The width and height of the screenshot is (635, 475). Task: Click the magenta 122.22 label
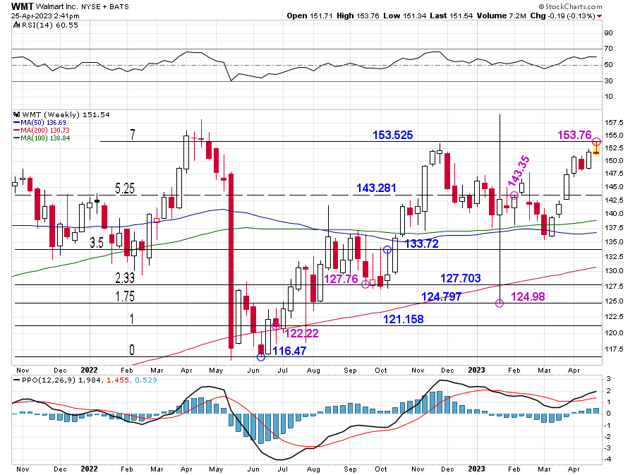pyautogui.click(x=302, y=333)
